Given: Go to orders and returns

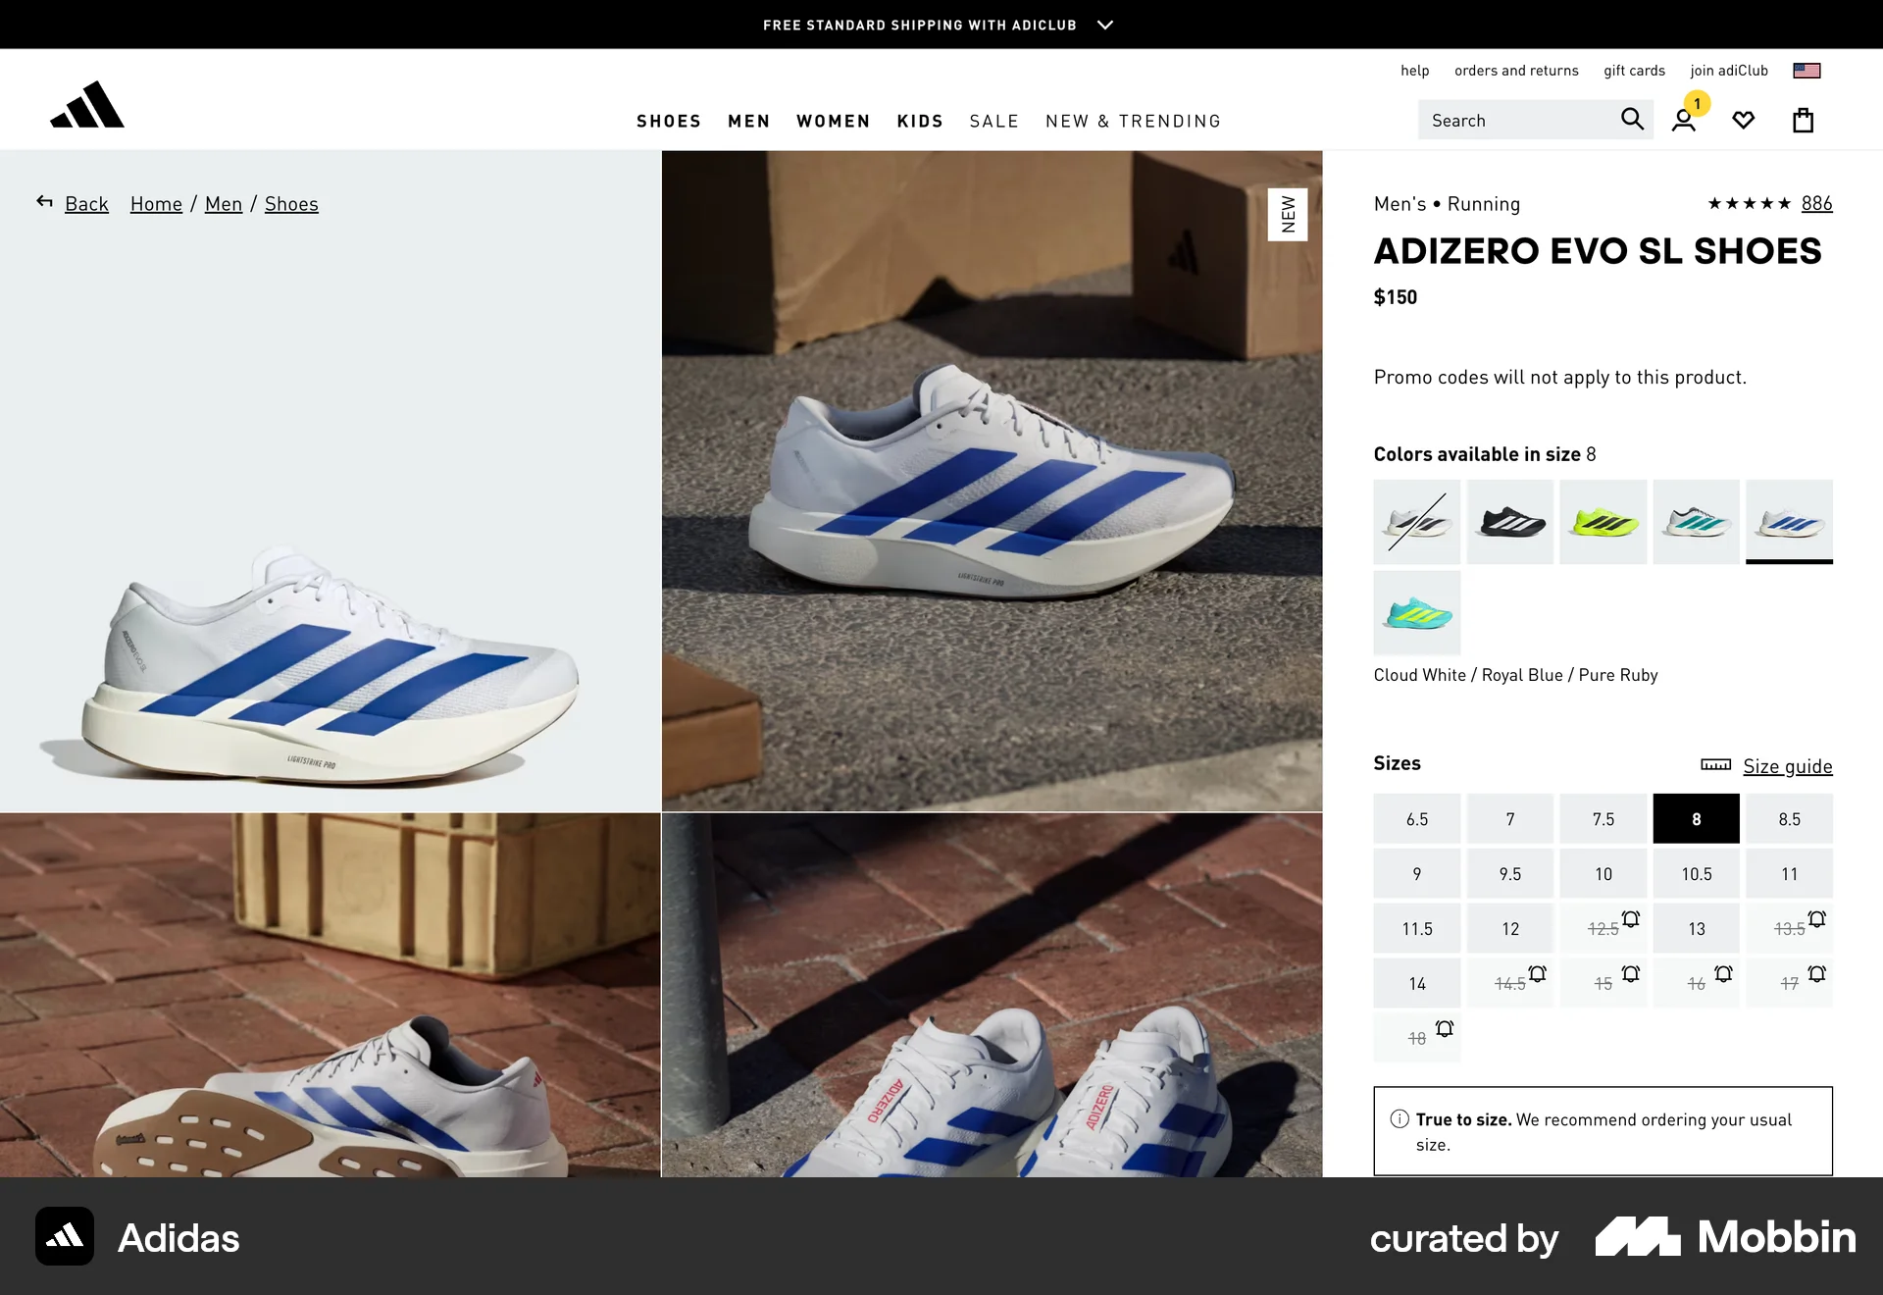Looking at the screenshot, I should [1516, 70].
